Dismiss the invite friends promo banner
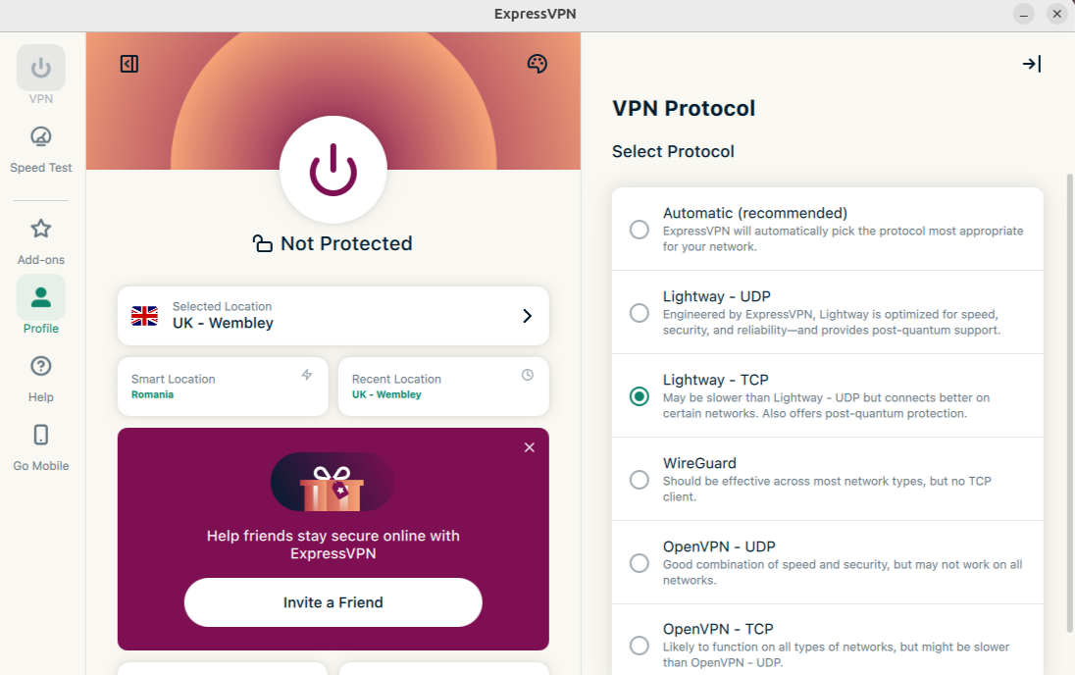The height and width of the screenshot is (675, 1075). pos(530,447)
